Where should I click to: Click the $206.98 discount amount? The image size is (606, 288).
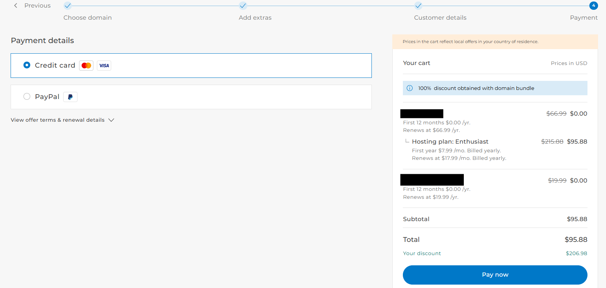click(x=576, y=253)
